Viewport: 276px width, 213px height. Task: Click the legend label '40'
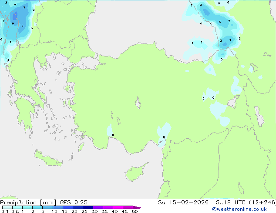point(114,211)
